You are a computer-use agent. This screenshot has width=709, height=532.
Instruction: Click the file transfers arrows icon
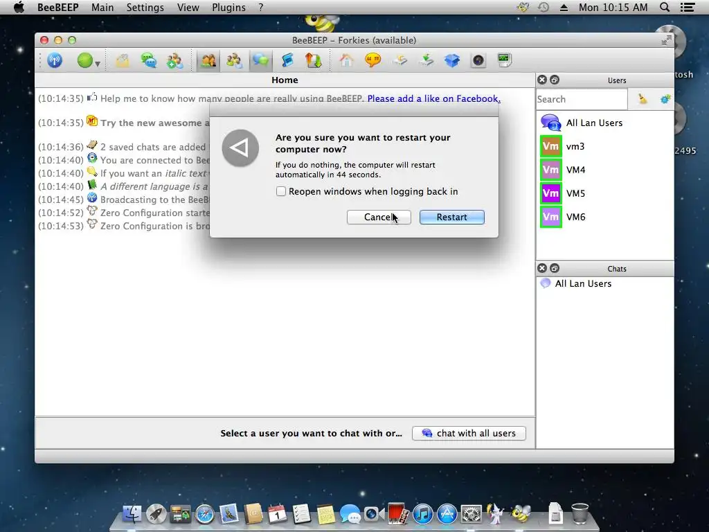click(314, 61)
